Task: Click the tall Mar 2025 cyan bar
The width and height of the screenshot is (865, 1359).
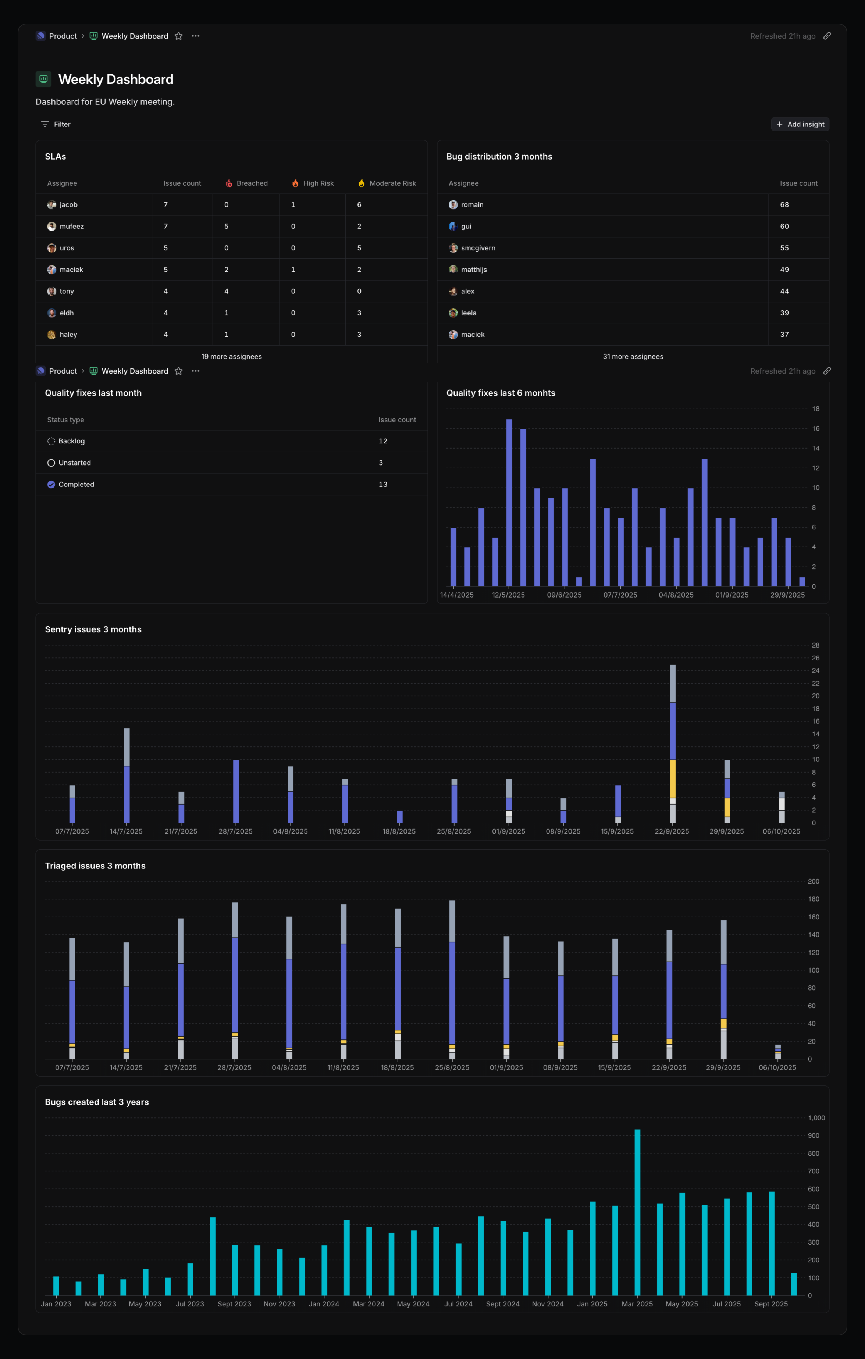Action: pos(637,1213)
